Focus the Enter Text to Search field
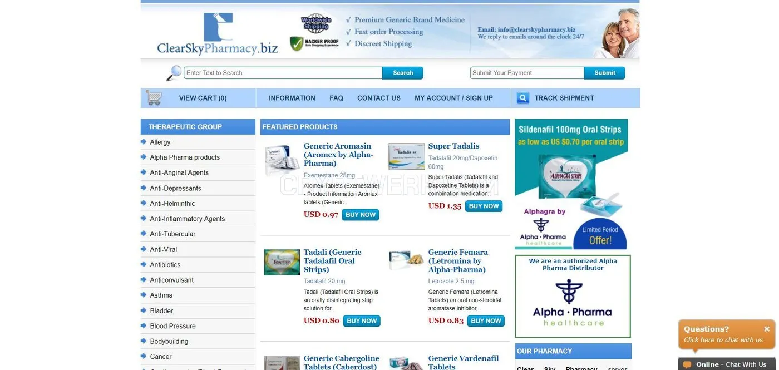 point(283,73)
